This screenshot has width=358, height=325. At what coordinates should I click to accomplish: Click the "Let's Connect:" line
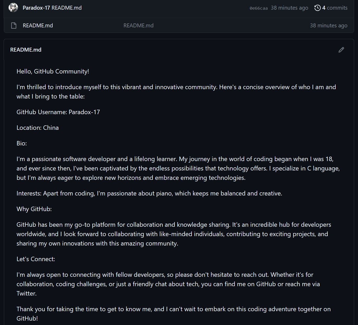[x=36, y=259]
